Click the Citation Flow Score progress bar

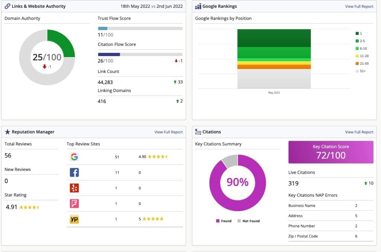(140, 55)
